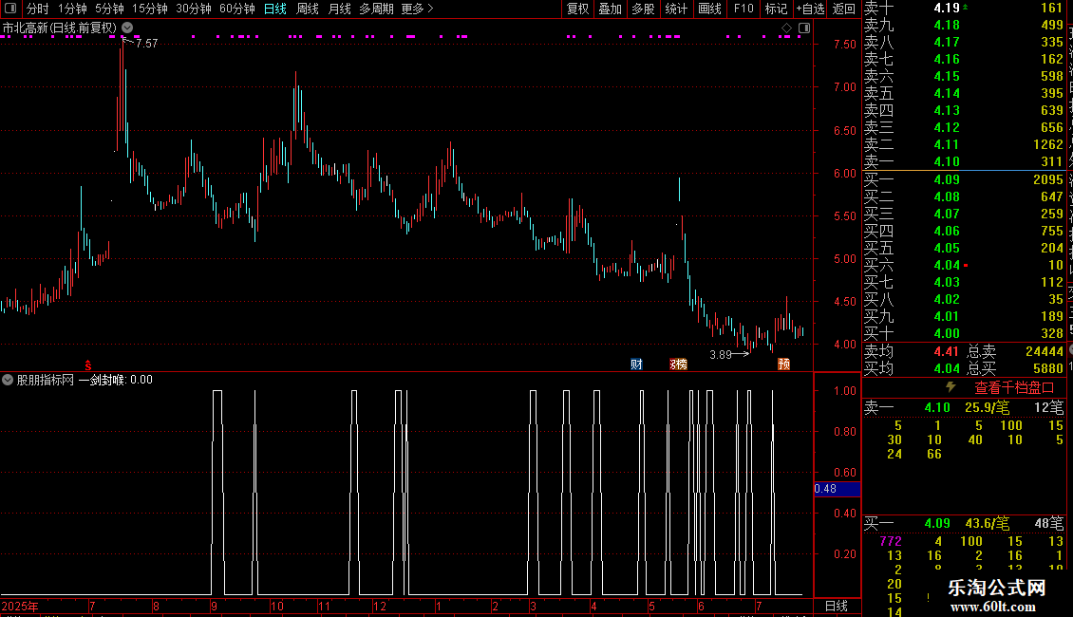Click 买一 row volume 2095
The width and height of the screenshot is (1073, 617).
[1048, 180]
